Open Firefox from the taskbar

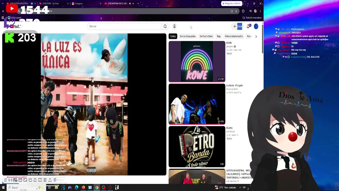(83, 188)
